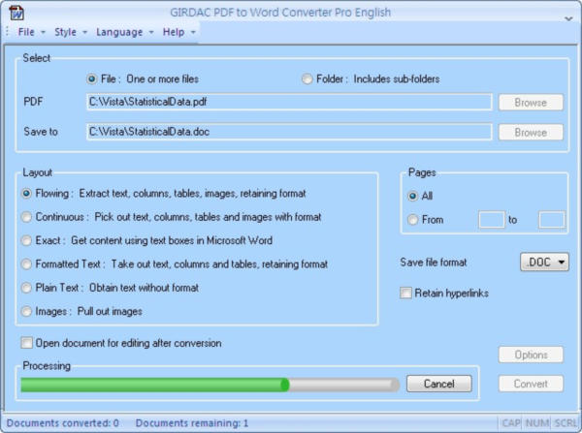Image resolution: width=582 pixels, height=433 pixels.
Task: Select the Exact layout radio button
Action: (x=27, y=240)
